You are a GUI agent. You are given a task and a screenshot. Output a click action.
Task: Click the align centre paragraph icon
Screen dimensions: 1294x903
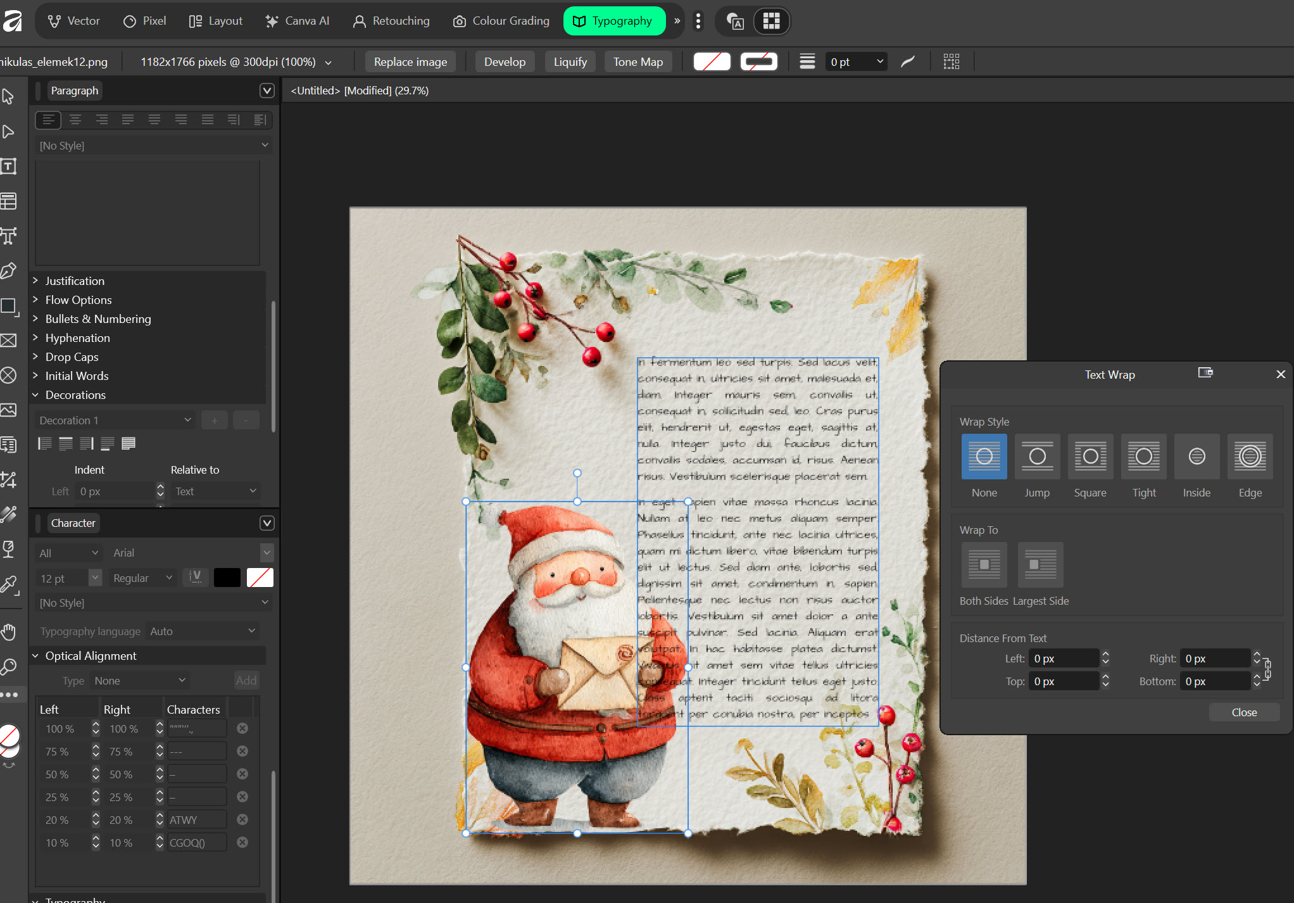(x=75, y=120)
